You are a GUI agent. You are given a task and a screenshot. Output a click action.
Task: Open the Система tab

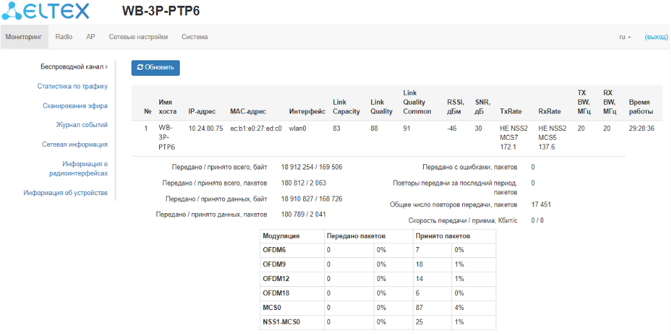tap(195, 37)
